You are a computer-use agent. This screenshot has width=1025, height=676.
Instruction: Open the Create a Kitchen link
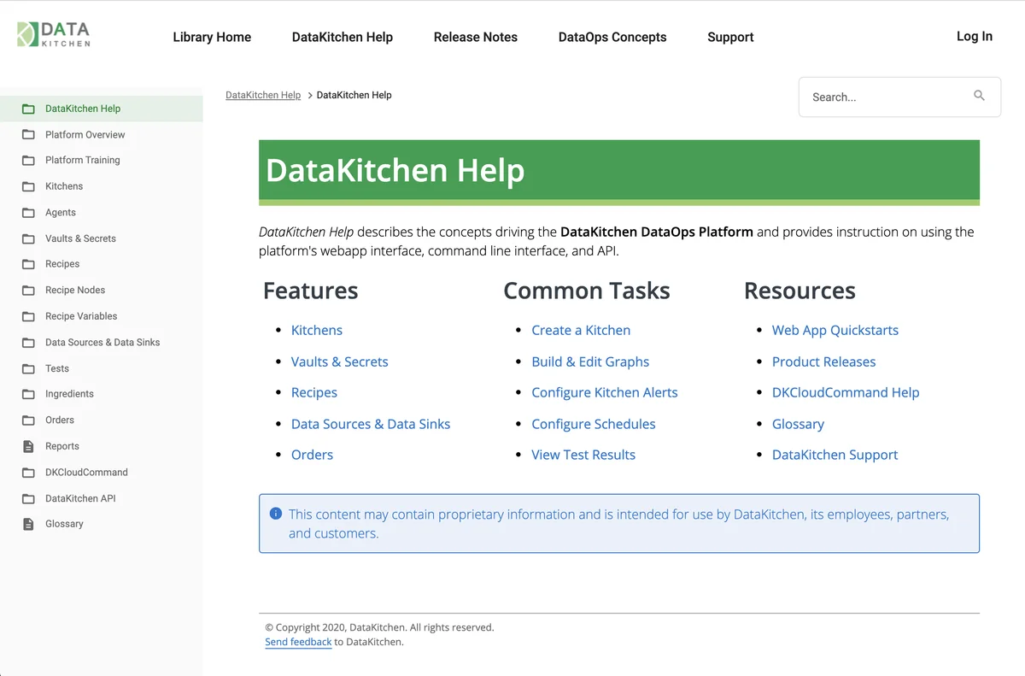(x=581, y=330)
